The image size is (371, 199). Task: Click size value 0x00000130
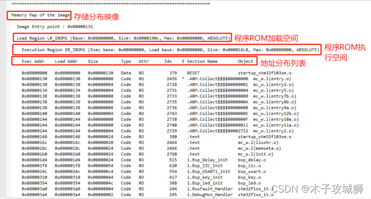[x=101, y=73]
